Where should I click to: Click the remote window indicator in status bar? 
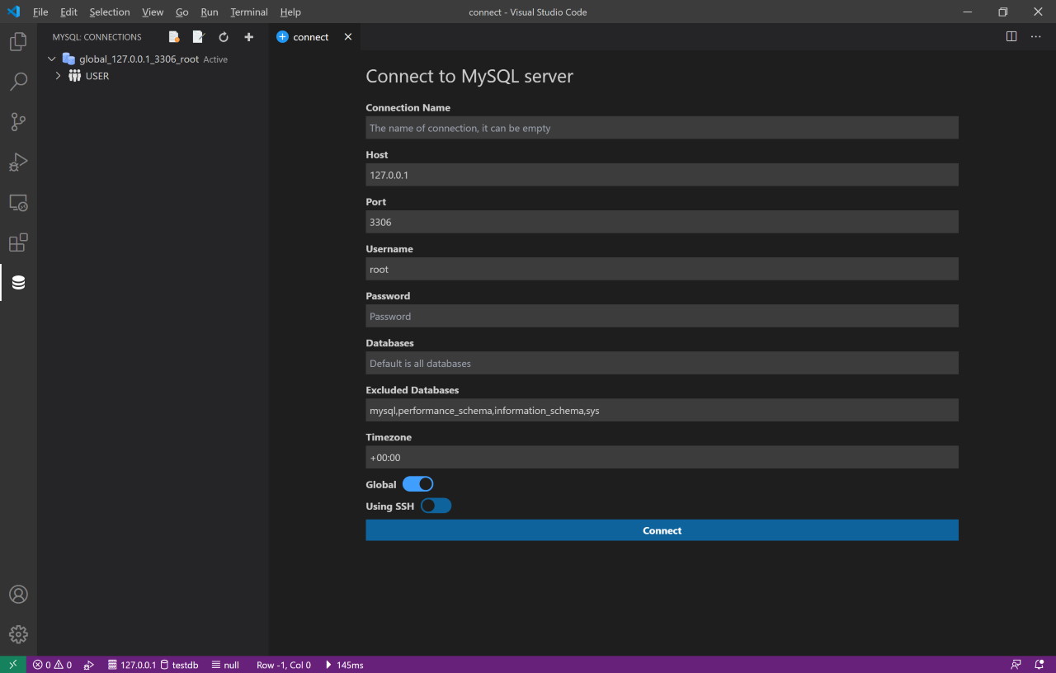pyautogui.click(x=13, y=665)
